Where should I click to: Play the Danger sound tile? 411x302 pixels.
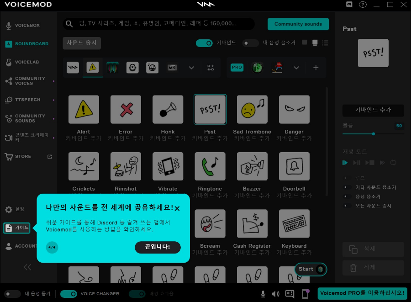[x=294, y=109]
